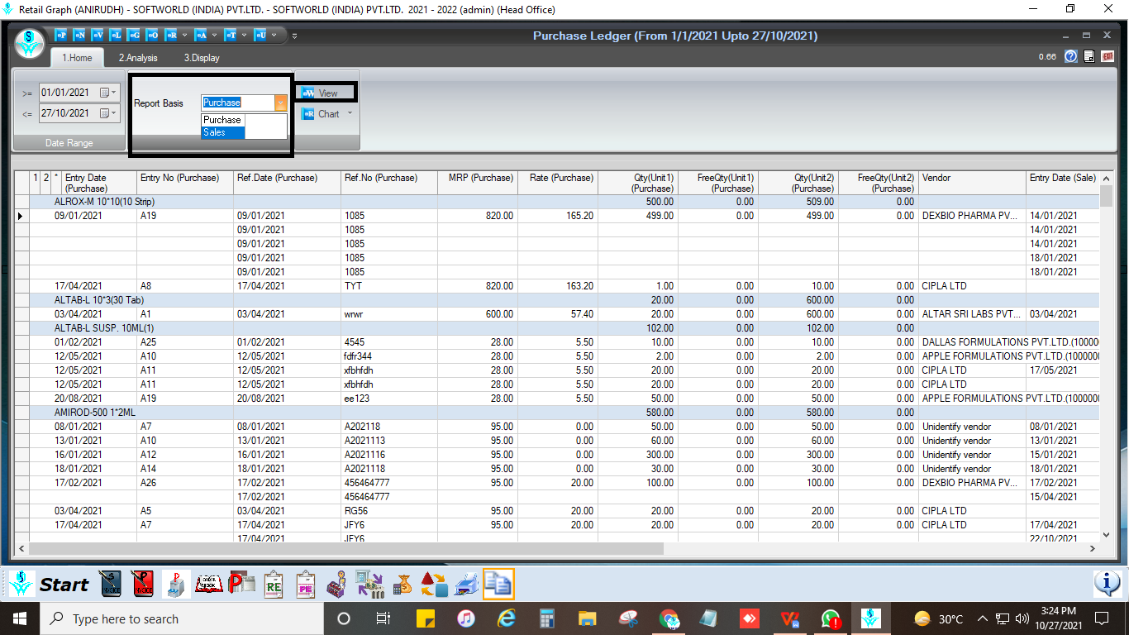The width and height of the screenshot is (1129, 635).
Task: Click the red icon at ribbon top right
Action: coord(1108,56)
